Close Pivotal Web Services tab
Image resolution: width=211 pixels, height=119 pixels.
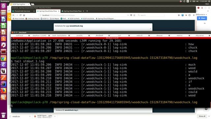click(34, 11)
